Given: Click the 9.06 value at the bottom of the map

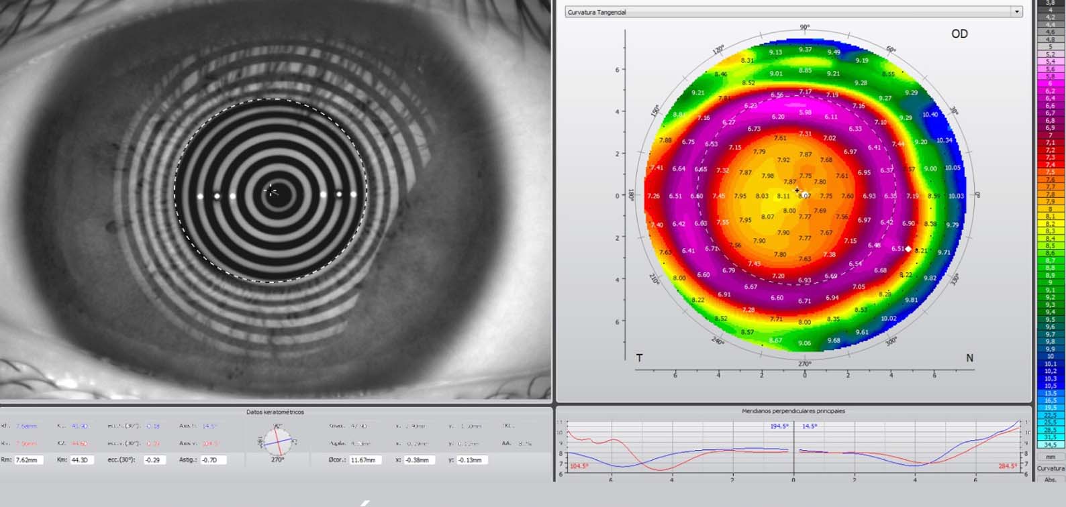Looking at the screenshot, I should point(804,343).
